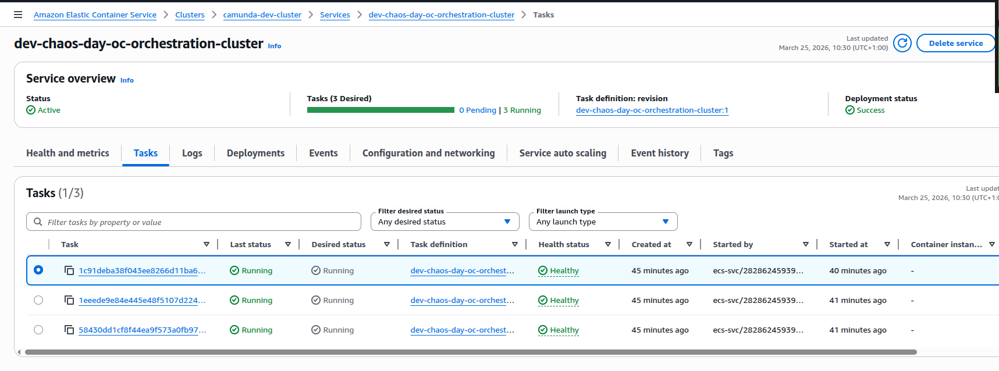Open the Filter launch type dropdown

[x=603, y=222]
